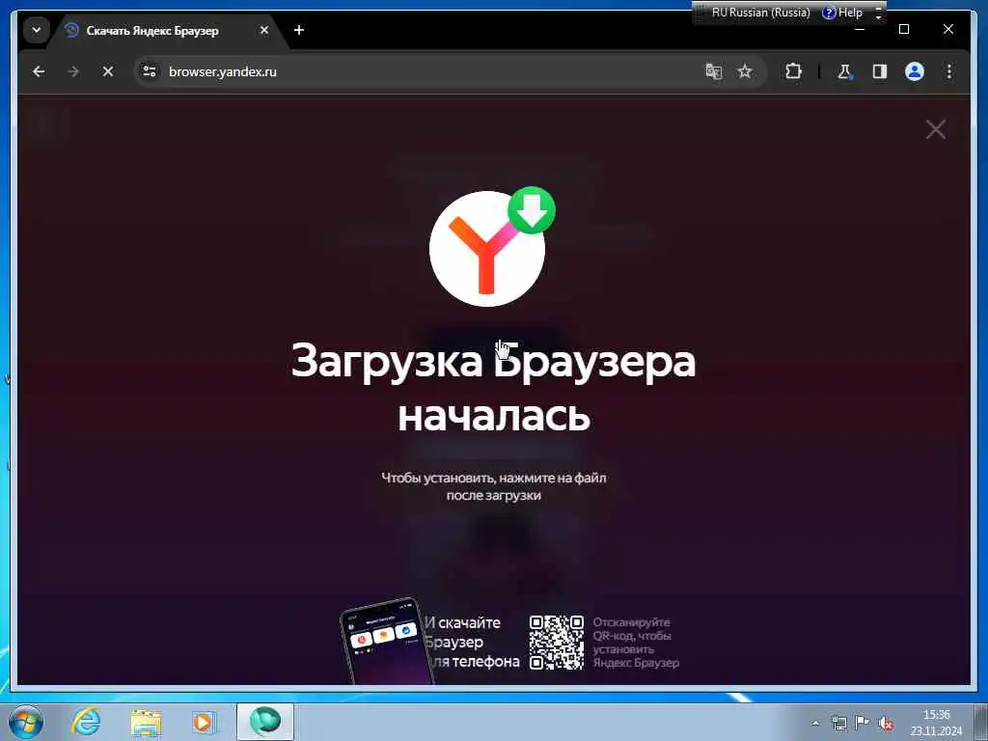Stop loading the page
The height and width of the screenshot is (741, 988).
point(108,71)
